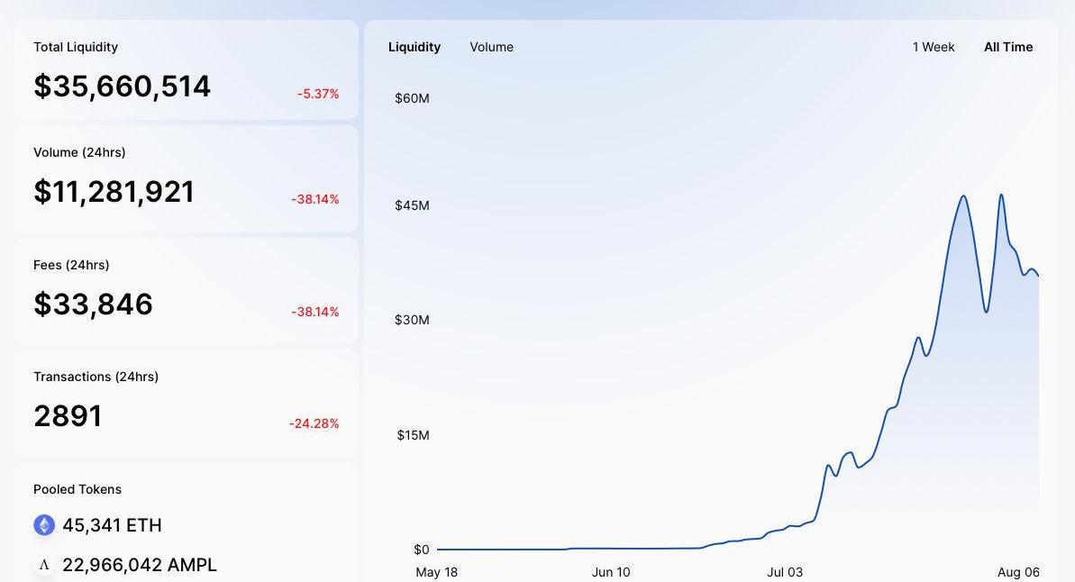Set chart range to All Time
1075x582 pixels.
click(x=1007, y=48)
